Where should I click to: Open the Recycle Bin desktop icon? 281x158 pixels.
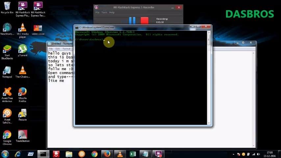point(7,8)
